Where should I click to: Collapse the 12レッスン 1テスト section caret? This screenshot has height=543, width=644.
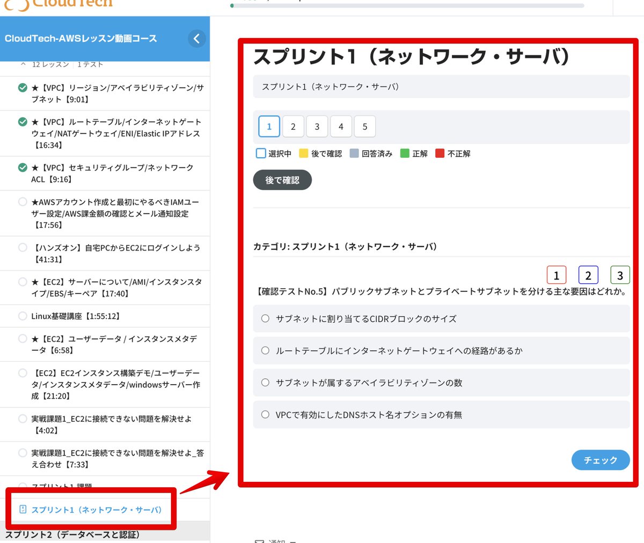[x=23, y=64]
